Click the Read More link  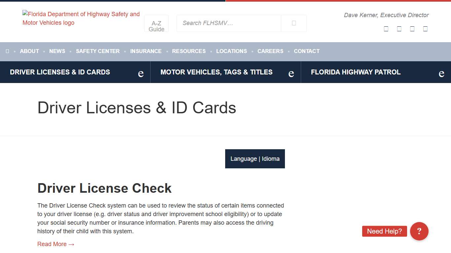(x=56, y=244)
